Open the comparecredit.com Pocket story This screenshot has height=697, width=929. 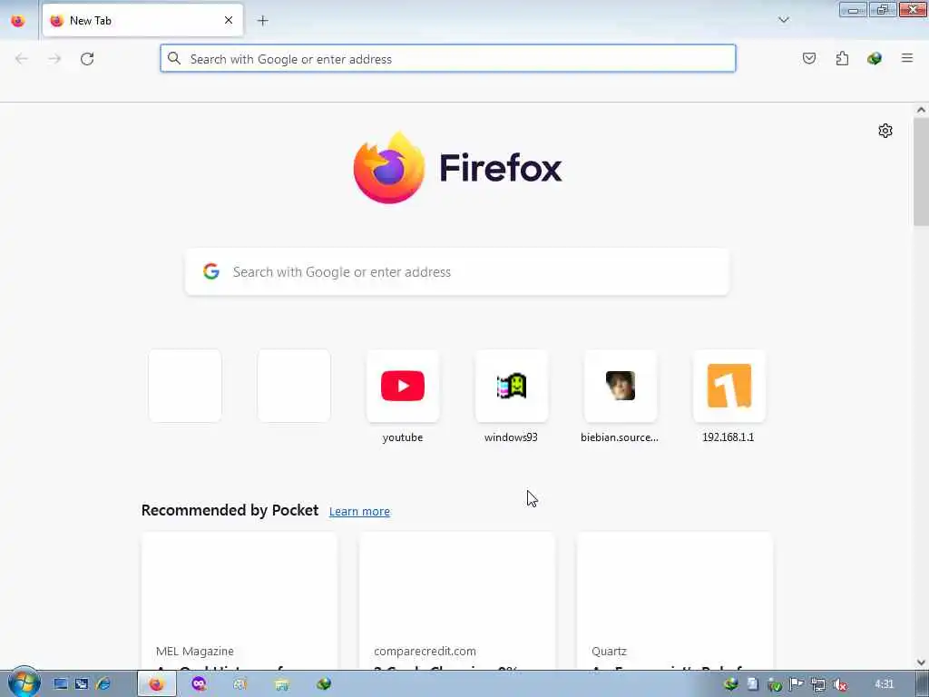click(x=457, y=601)
